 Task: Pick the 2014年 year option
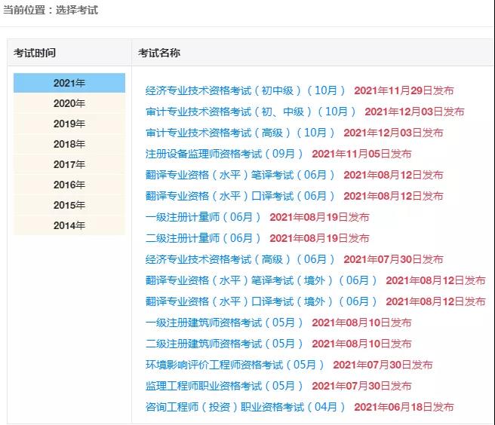(x=69, y=225)
